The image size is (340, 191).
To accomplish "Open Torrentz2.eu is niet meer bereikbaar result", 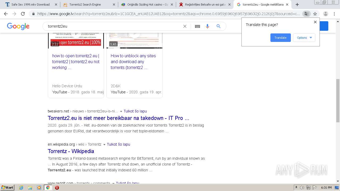I will point(118,118).
